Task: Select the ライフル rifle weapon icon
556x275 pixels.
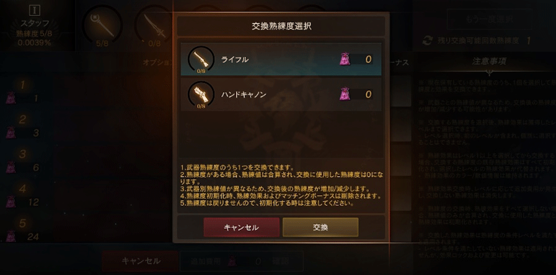Action: (x=201, y=59)
